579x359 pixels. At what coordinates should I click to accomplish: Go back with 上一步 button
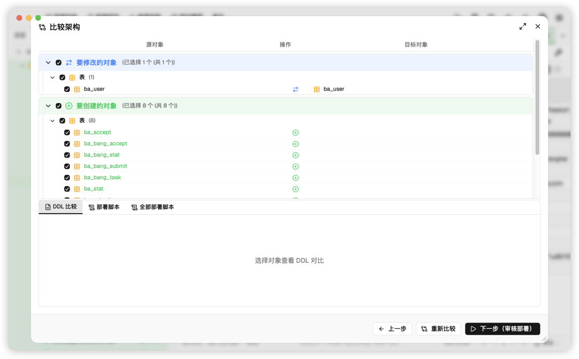392,329
